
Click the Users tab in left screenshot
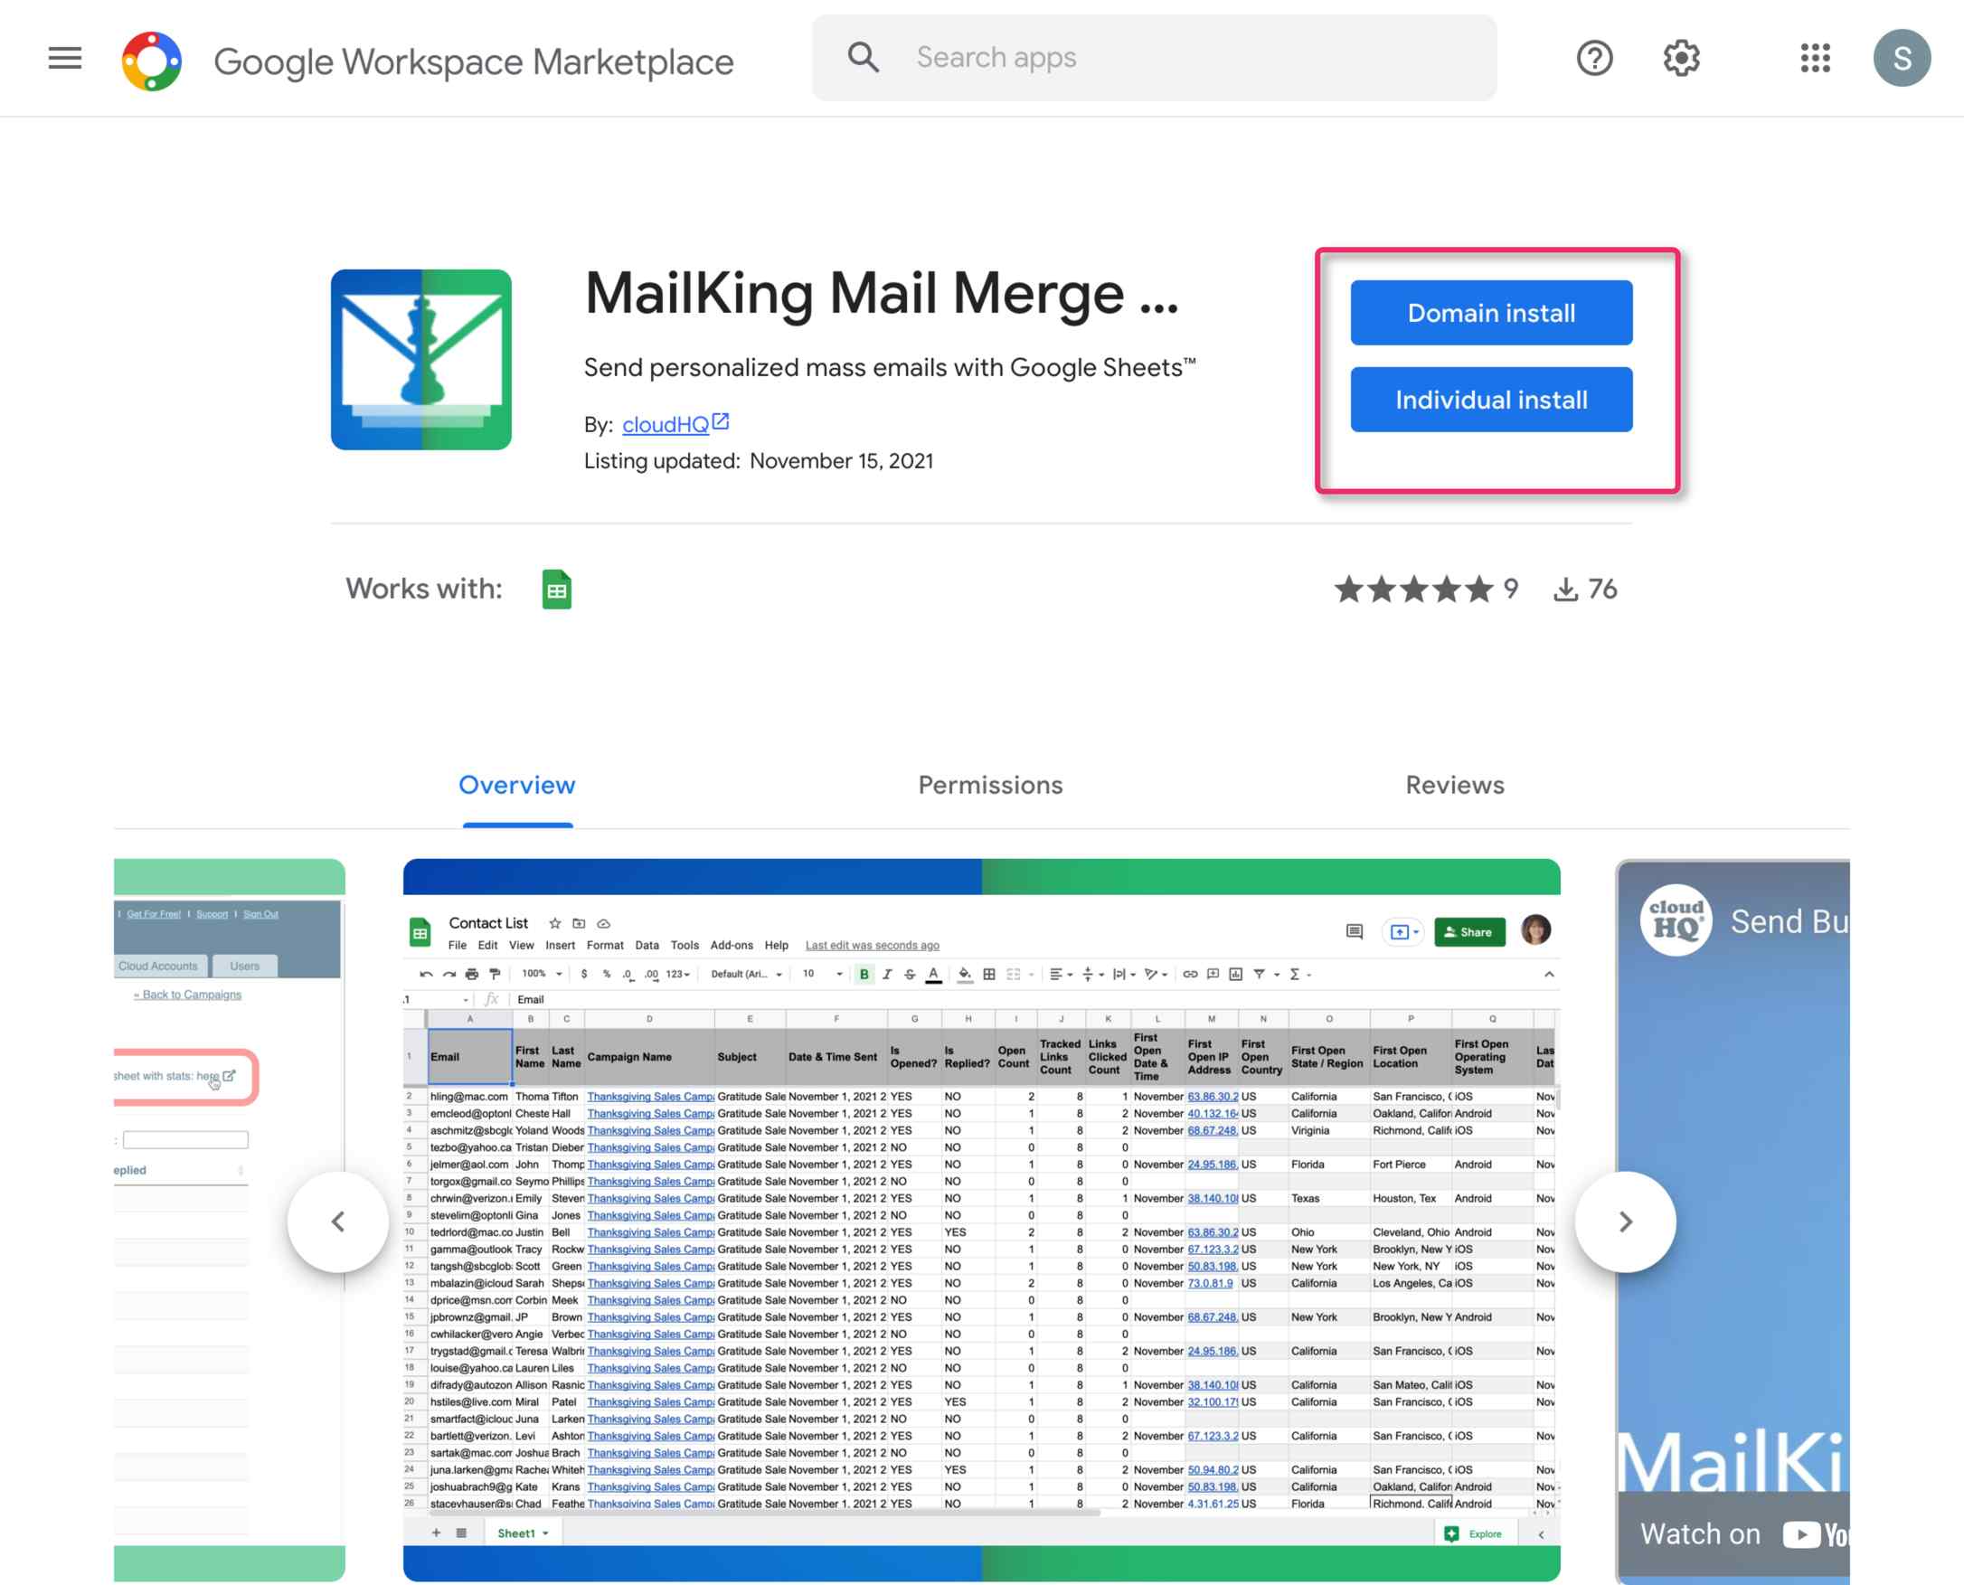[245, 966]
